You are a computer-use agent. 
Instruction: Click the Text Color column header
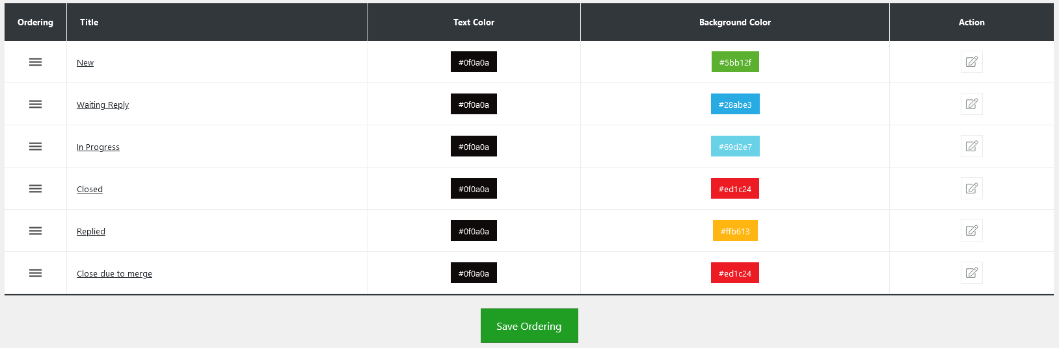474,22
